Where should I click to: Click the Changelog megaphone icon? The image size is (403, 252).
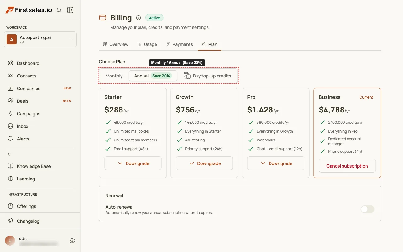[x=10, y=221]
